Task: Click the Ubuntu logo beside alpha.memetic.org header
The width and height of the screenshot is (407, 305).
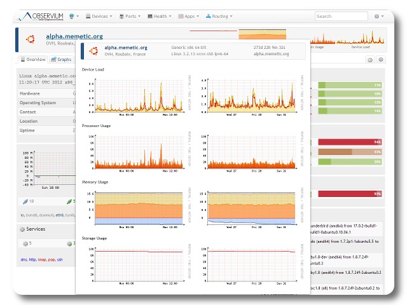Action: [x=32, y=40]
